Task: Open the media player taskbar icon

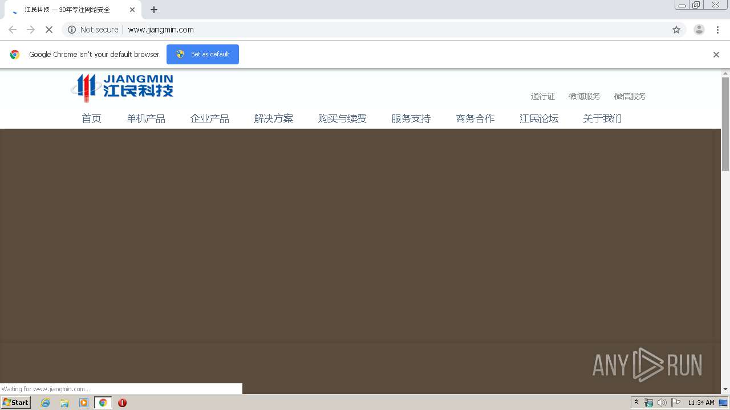Action: 84,403
